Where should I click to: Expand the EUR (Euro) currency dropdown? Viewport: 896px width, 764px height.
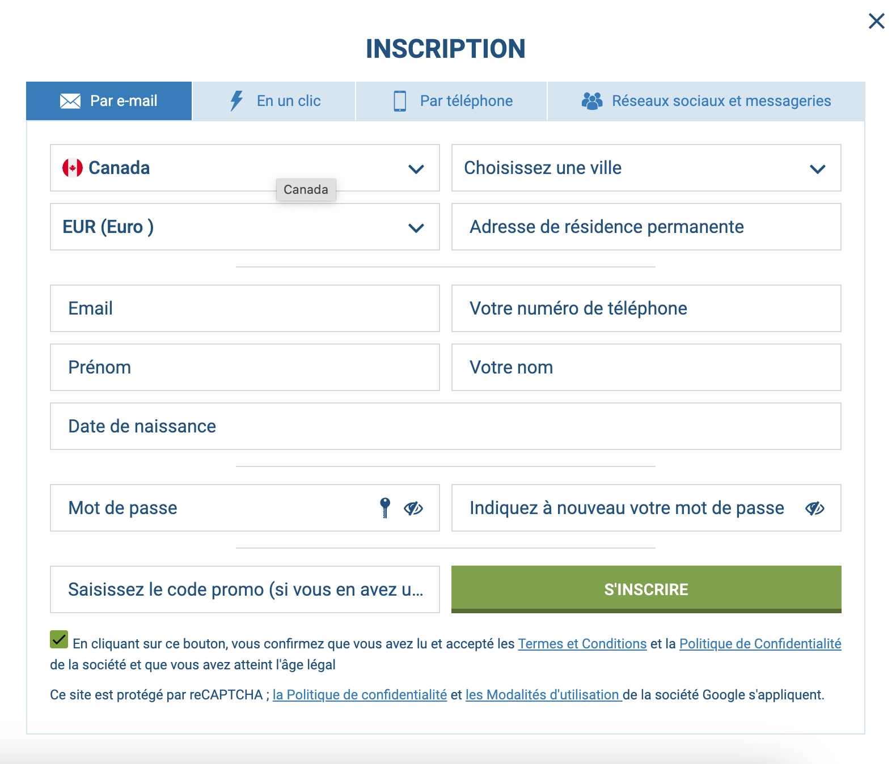(x=245, y=227)
